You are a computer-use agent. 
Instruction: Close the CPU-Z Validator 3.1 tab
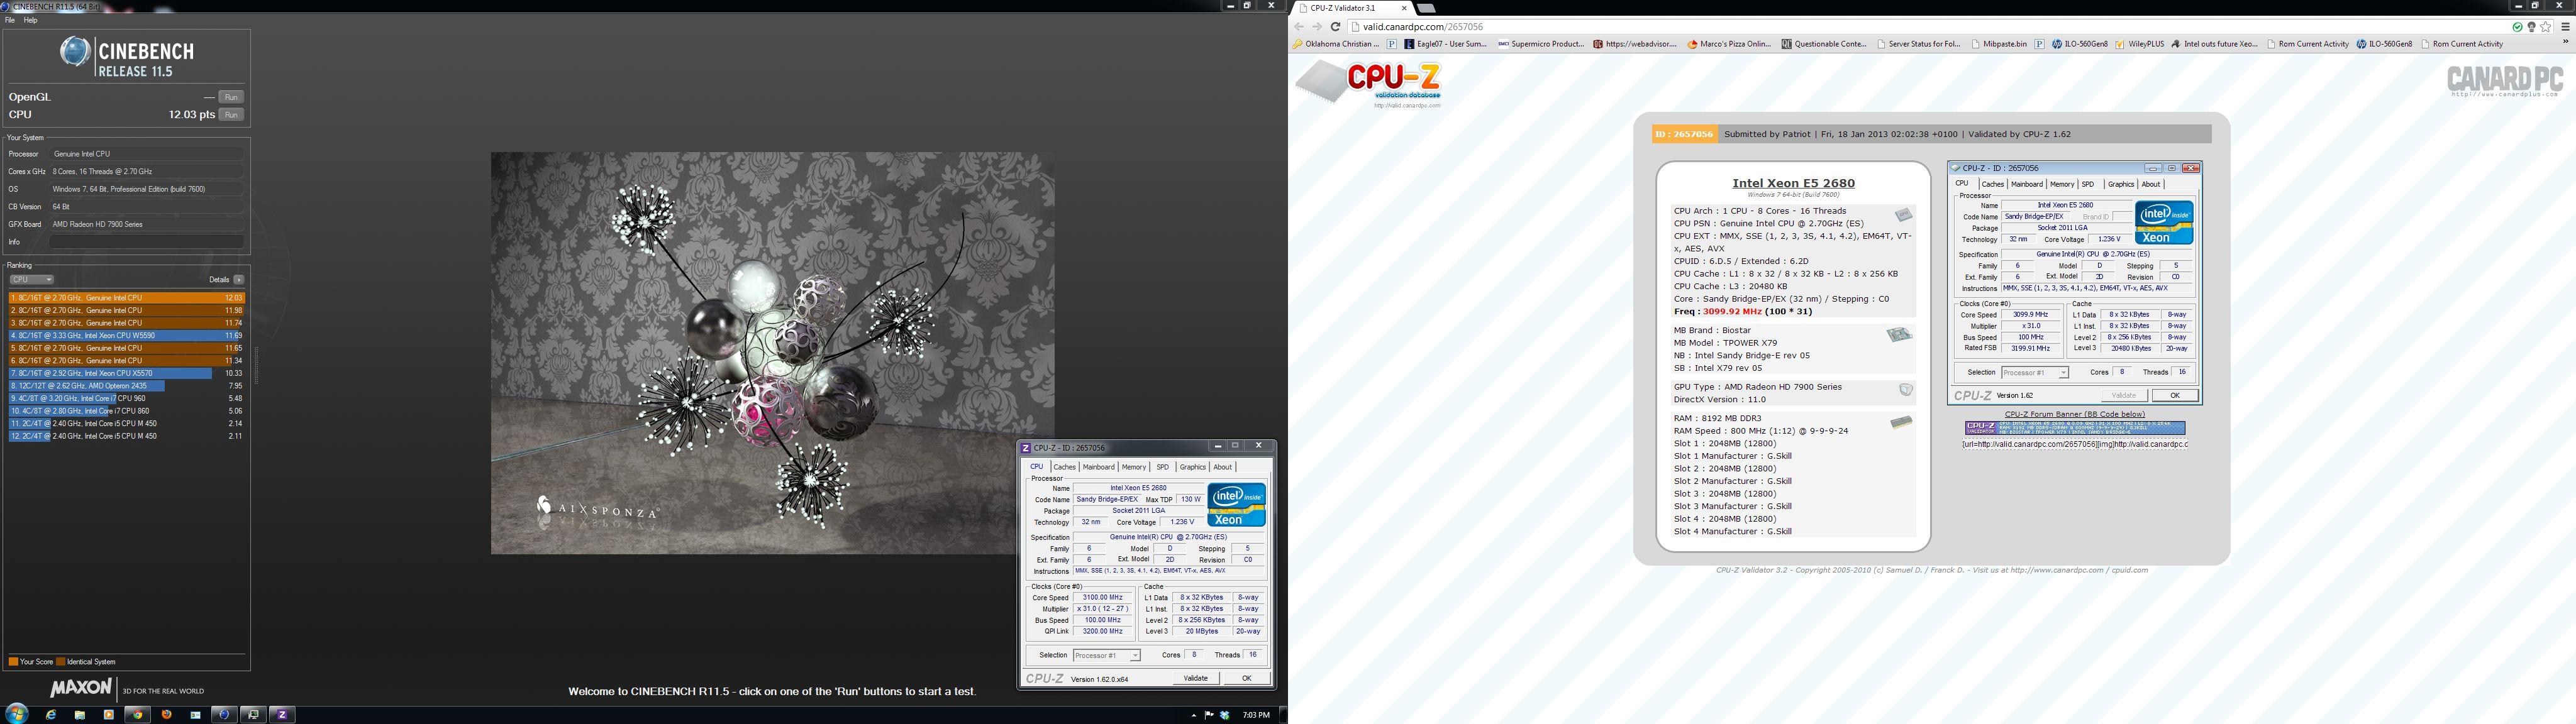(x=1404, y=8)
